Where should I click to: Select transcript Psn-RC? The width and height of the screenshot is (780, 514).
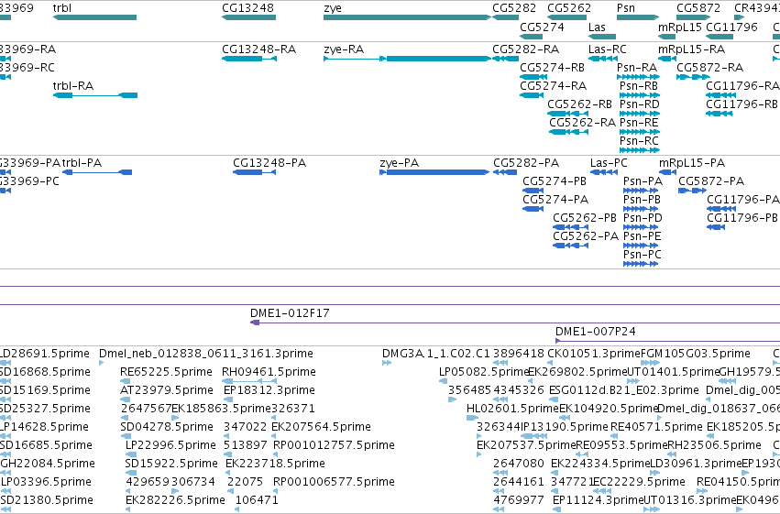[x=640, y=149]
